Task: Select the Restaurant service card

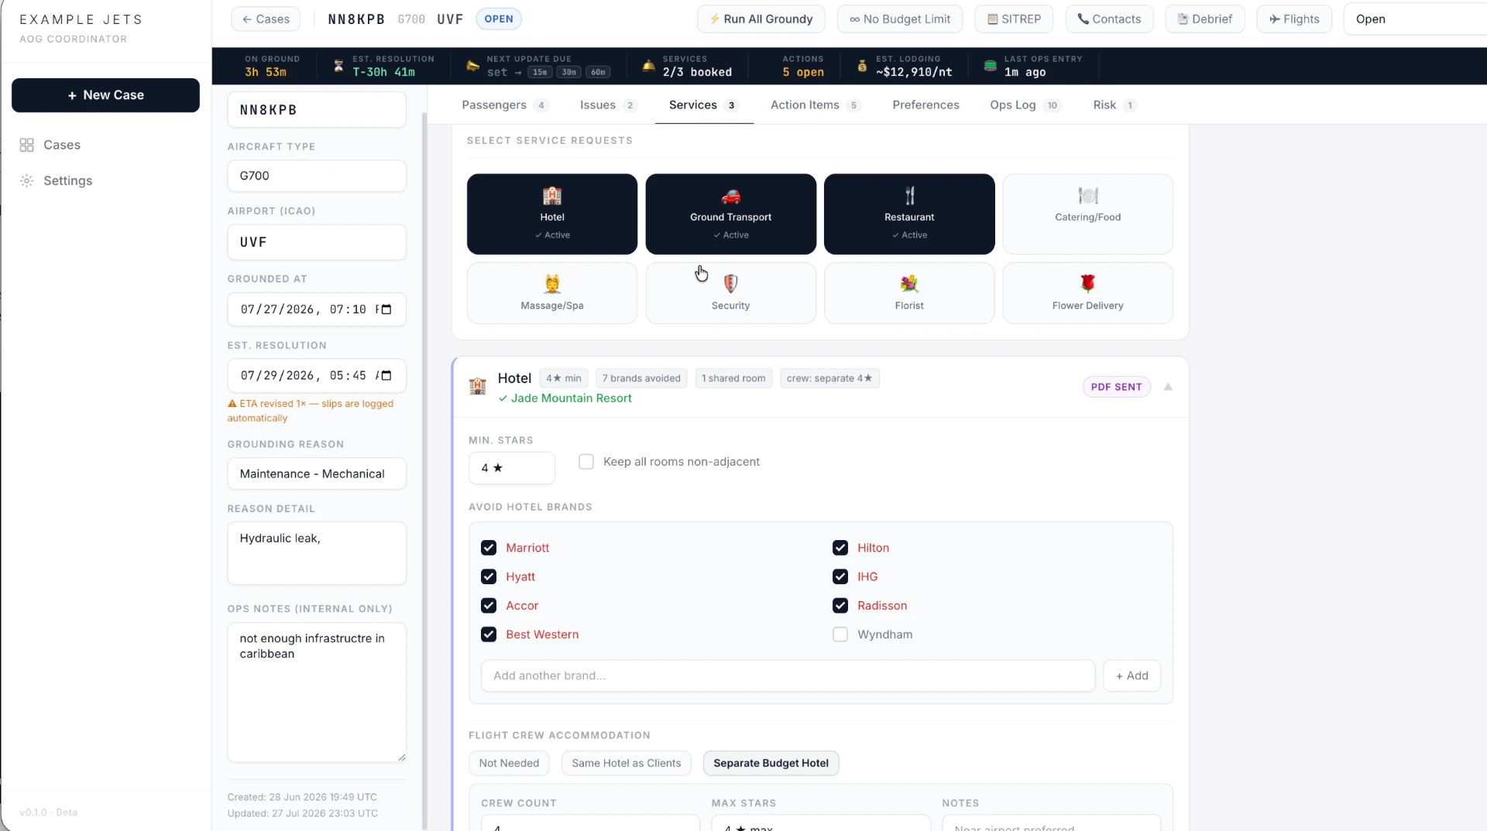Action: click(x=909, y=214)
